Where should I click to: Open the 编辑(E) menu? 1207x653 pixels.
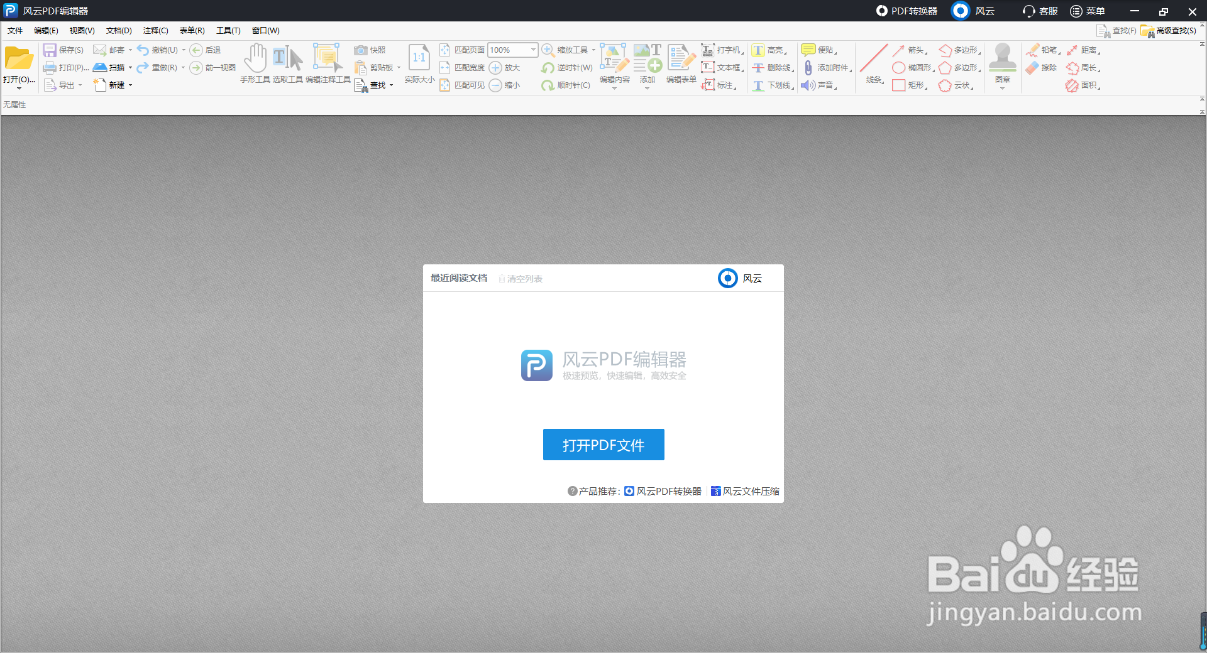[x=46, y=31]
